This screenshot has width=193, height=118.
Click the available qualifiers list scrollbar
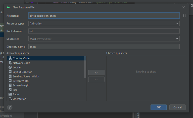[85, 67]
